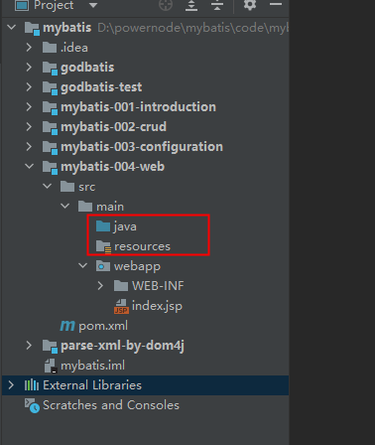The height and width of the screenshot is (445, 375).
Task: Expand the mybatis-002-crud module
Action: click(29, 127)
